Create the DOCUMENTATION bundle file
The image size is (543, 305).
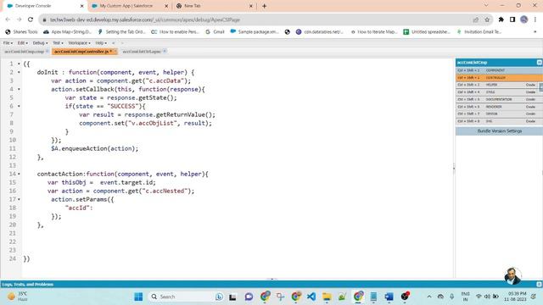(530, 100)
